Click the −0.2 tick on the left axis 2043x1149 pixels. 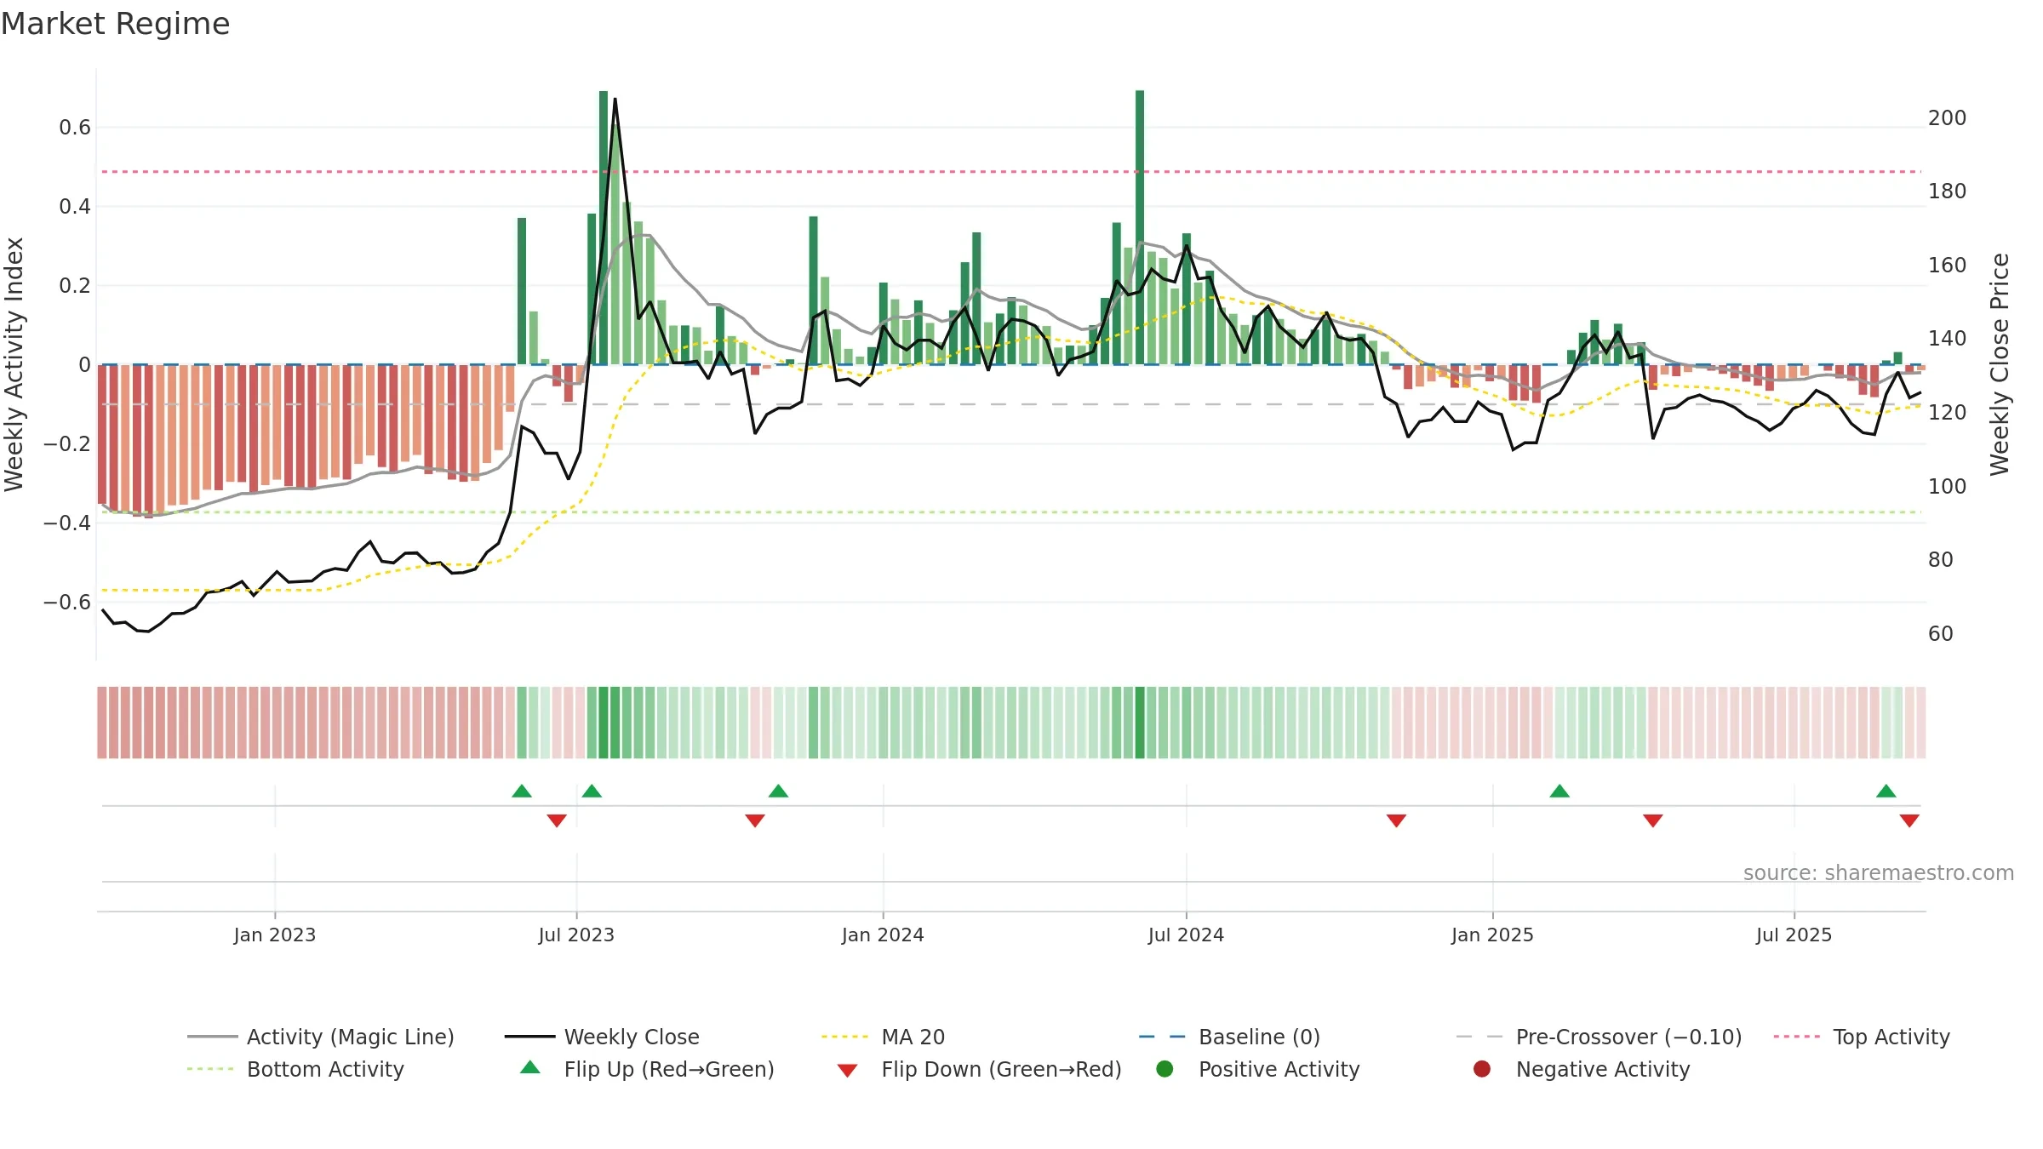click(x=67, y=443)
